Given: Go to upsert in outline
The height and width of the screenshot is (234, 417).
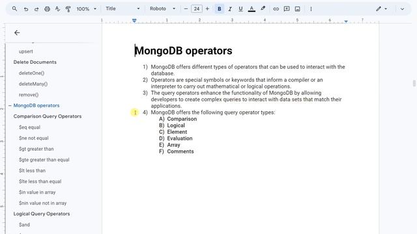Looking at the screenshot, I should point(26,51).
